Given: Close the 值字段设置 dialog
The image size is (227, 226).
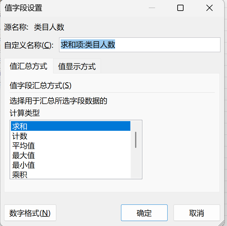Looking at the screenshot, I should pos(209,8).
